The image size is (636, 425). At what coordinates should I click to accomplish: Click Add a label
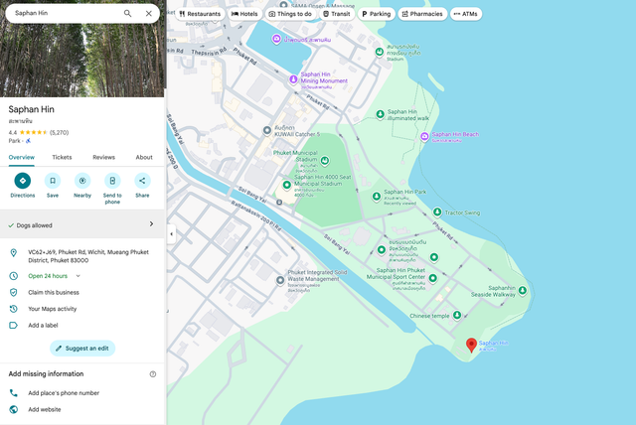click(x=43, y=326)
